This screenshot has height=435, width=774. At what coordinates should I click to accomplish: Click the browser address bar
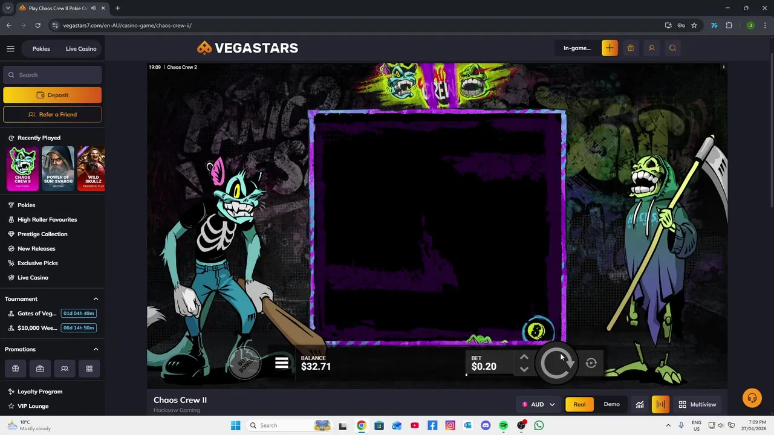357,25
